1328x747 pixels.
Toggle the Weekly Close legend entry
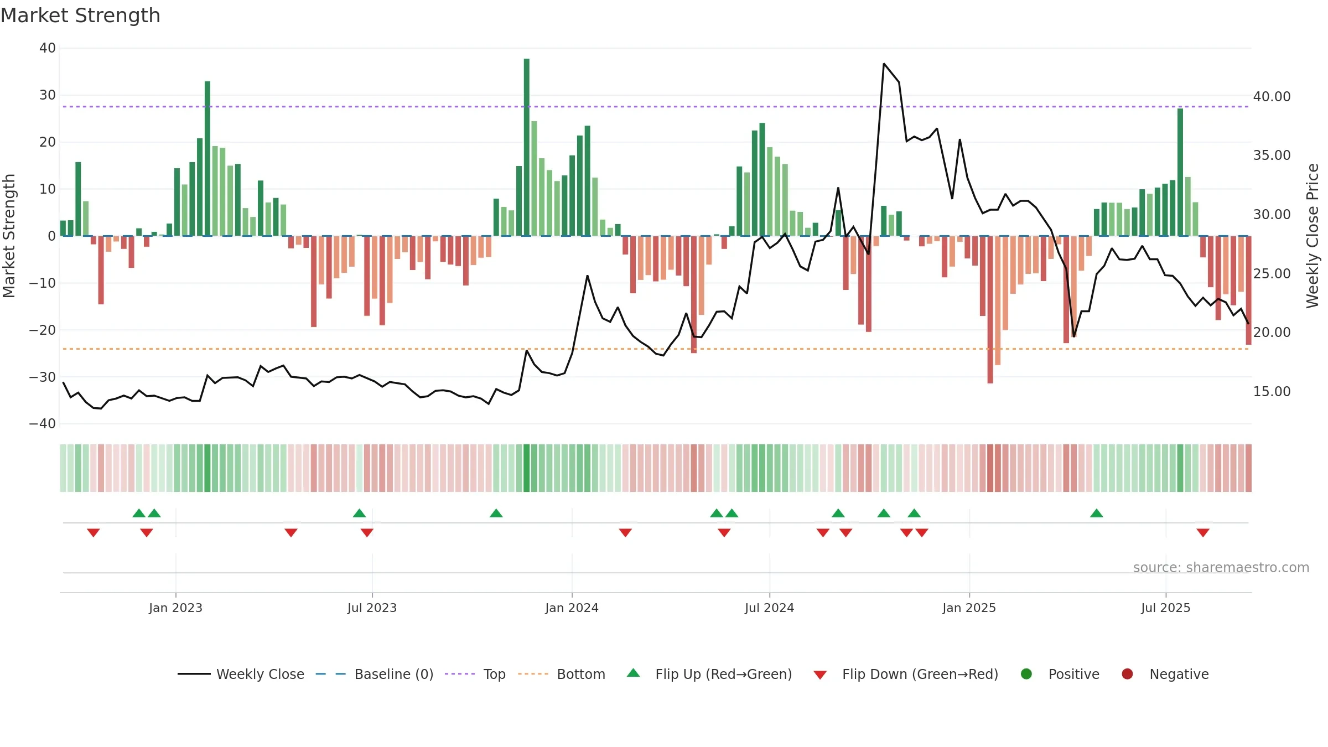coord(241,674)
